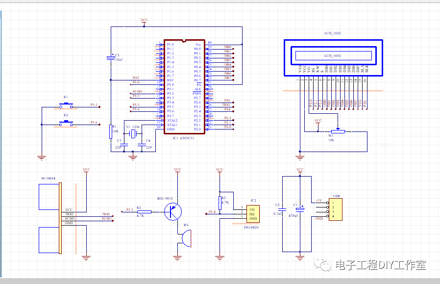This screenshot has height=284, width=440.
Task: Click the P26 net label right of the chip
Action: coord(227,100)
